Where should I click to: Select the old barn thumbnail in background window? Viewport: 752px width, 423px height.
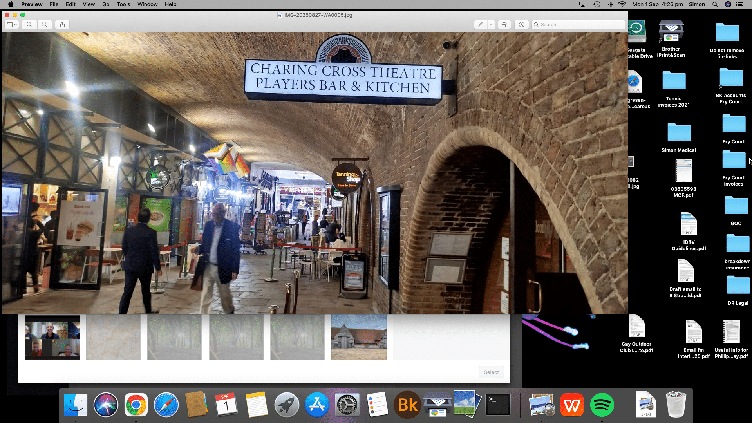(359, 337)
